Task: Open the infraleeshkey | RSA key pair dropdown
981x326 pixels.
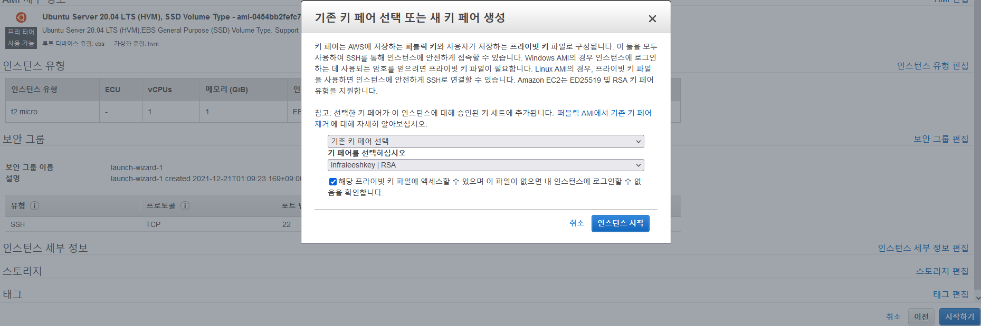Action: 485,165
